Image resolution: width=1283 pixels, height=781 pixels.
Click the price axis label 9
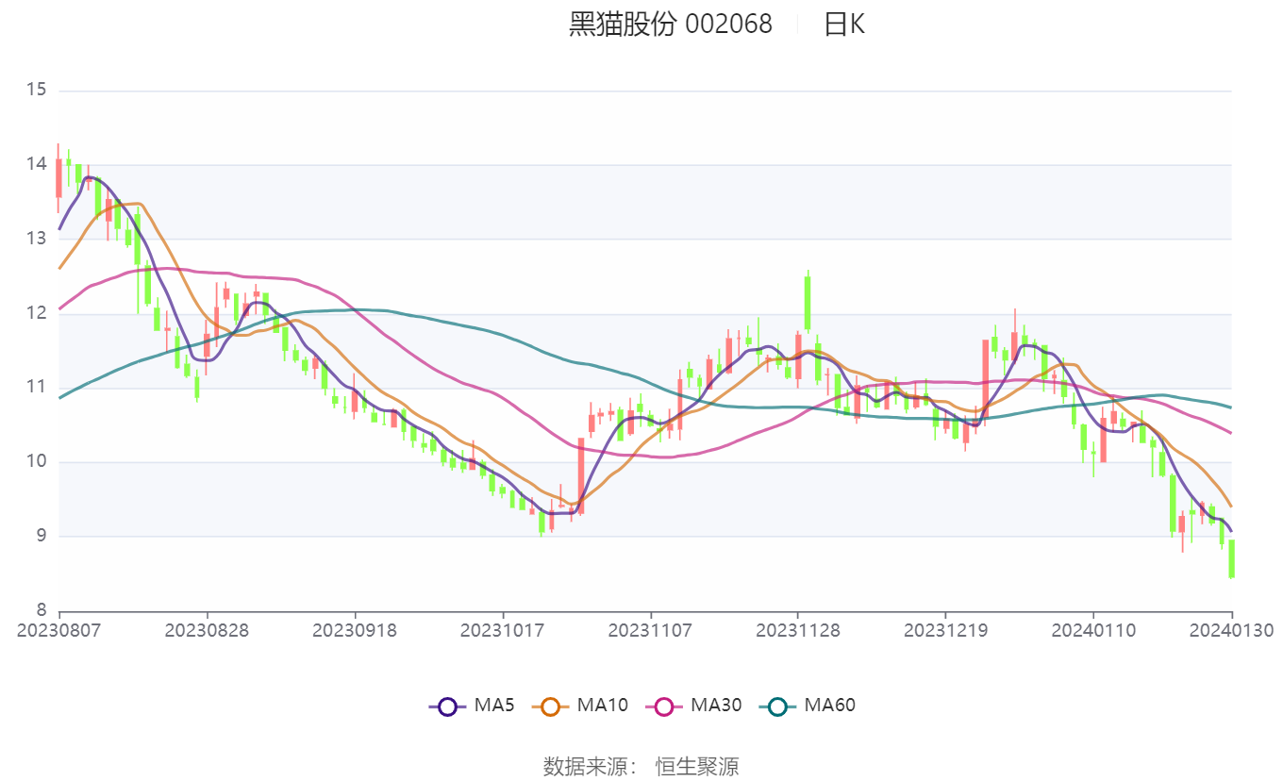[x=42, y=536]
